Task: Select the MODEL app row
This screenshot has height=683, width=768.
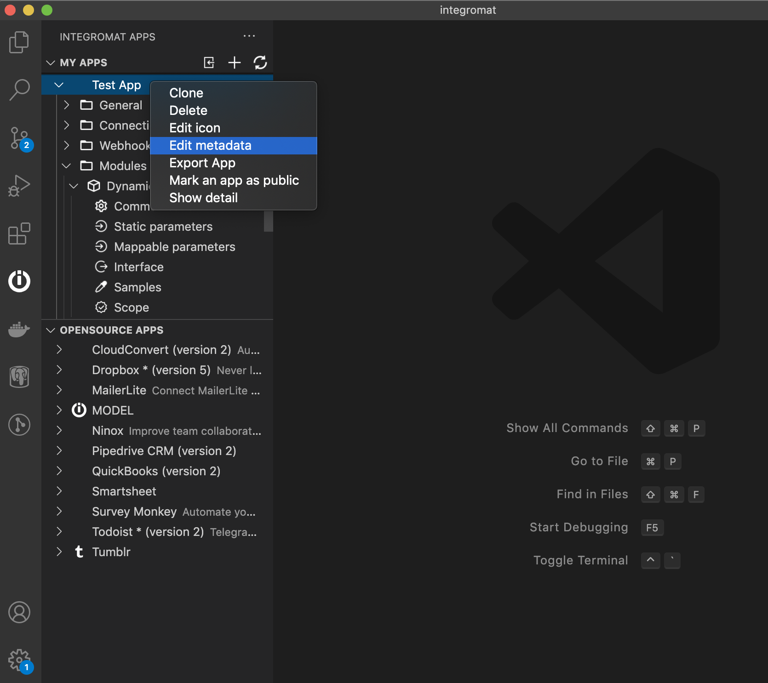Action: (157, 410)
